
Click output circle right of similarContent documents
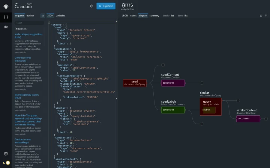coord(266,119)
